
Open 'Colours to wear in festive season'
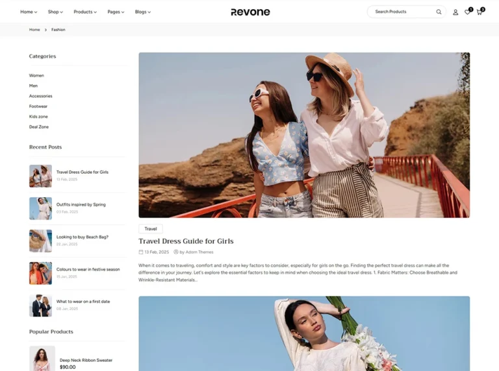[88, 269]
